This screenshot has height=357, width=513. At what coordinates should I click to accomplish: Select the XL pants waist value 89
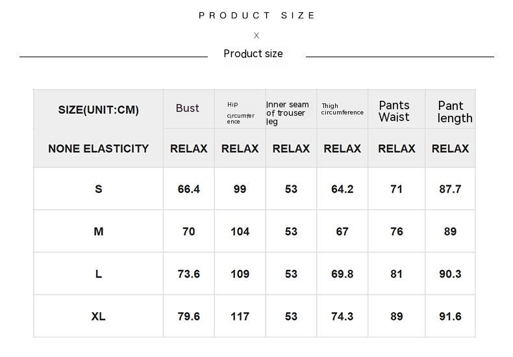click(397, 317)
